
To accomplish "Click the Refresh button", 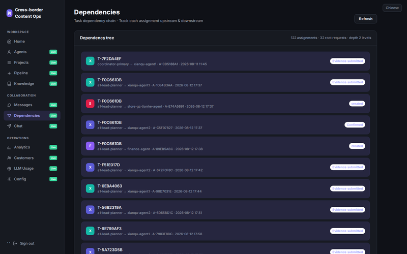I will coord(365,19).
